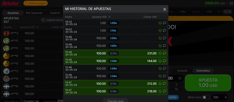Click the green APUESTA 1.00 USD button
This screenshot has height=102, width=234.
tap(208, 83)
